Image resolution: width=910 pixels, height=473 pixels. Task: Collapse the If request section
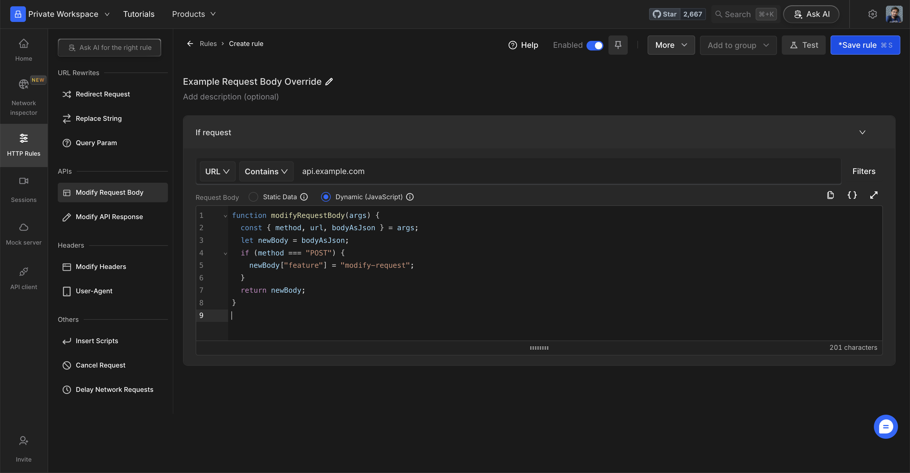pyautogui.click(x=862, y=133)
